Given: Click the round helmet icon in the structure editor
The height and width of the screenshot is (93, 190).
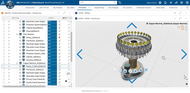Looking at the screenshot, I should click(x=69, y=74).
